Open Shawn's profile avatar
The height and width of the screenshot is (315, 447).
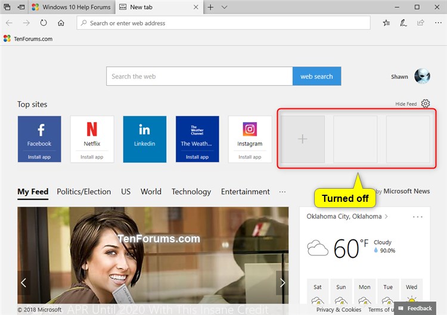click(422, 76)
